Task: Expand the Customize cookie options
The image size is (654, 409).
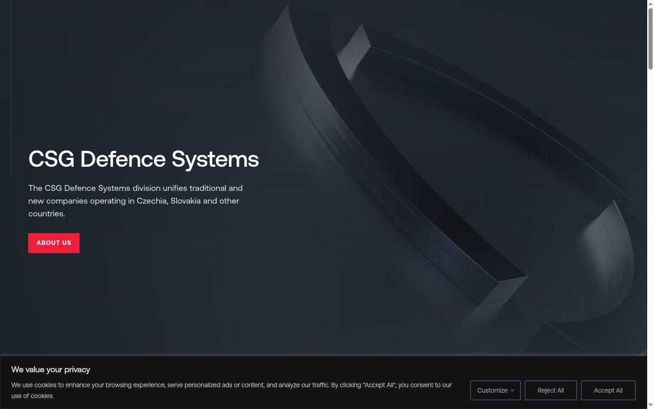Action: coord(495,390)
